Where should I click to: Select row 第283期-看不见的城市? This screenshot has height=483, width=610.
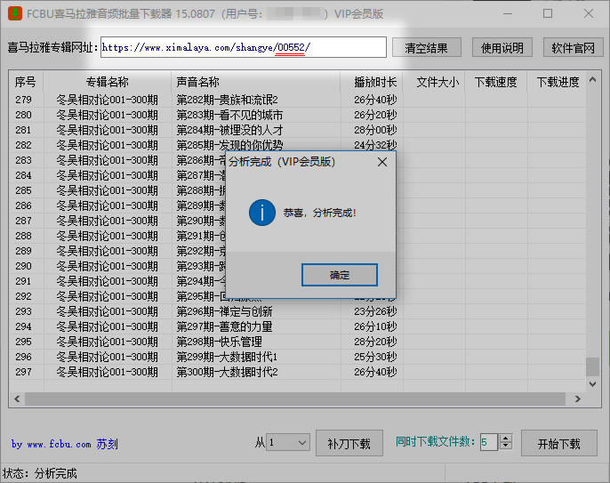(x=297, y=115)
